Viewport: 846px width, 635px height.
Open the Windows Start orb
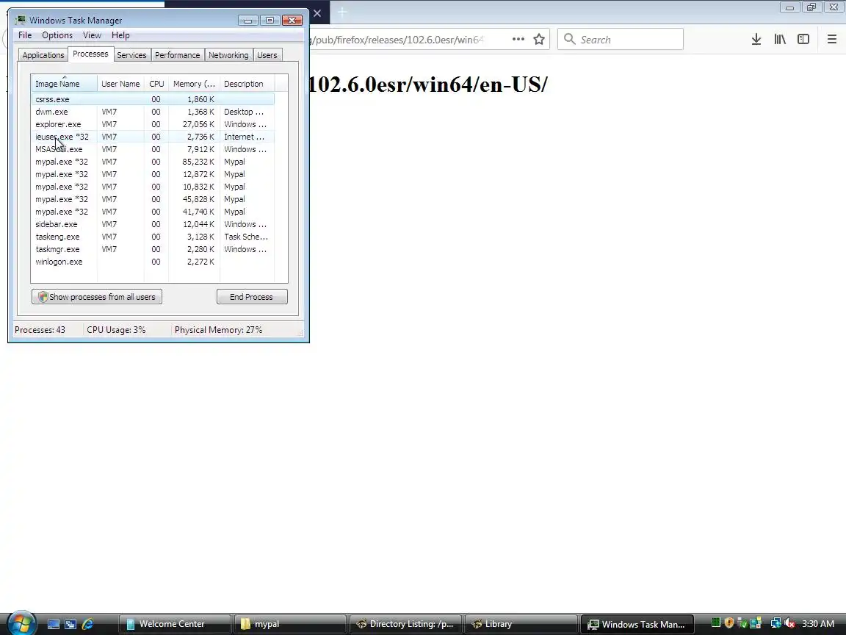coord(21,623)
